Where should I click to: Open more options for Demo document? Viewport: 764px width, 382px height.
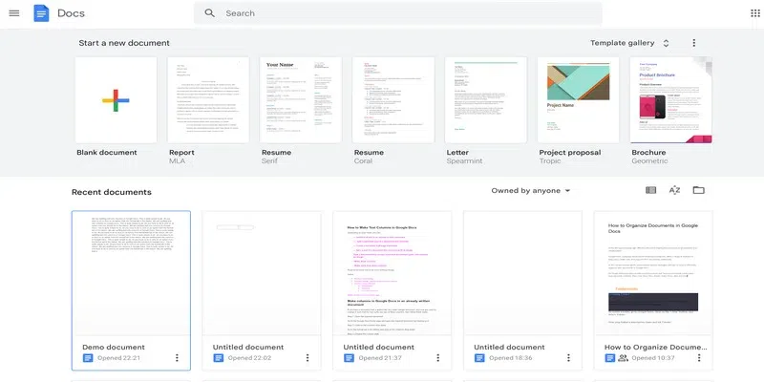(177, 358)
